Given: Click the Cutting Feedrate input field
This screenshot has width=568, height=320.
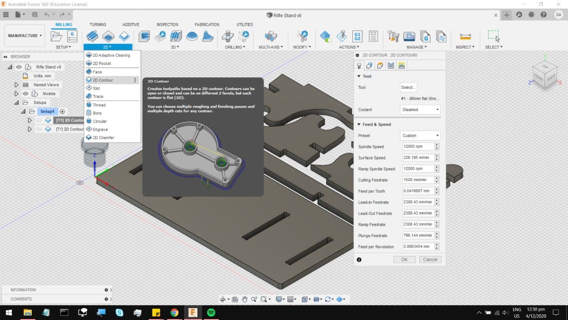Looking at the screenshot, I should point(418,180).
